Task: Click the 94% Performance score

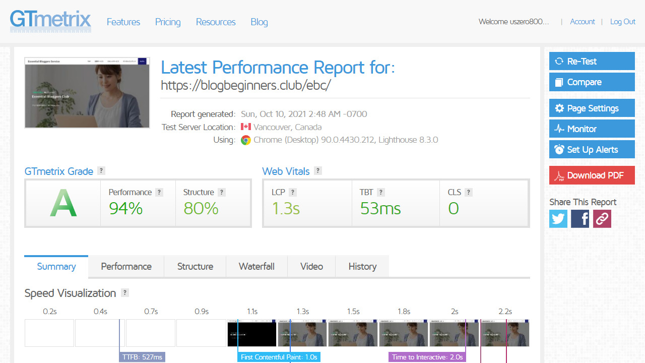Action: click(126, 208)
